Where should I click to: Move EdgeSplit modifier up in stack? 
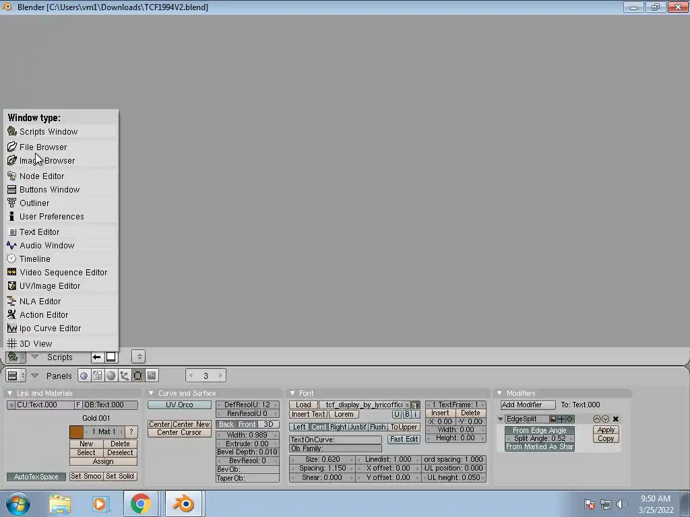(x=597, y=419)
